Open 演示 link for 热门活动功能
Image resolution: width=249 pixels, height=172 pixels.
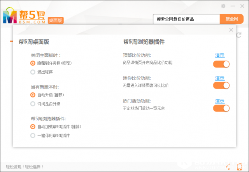coord(220,101)
